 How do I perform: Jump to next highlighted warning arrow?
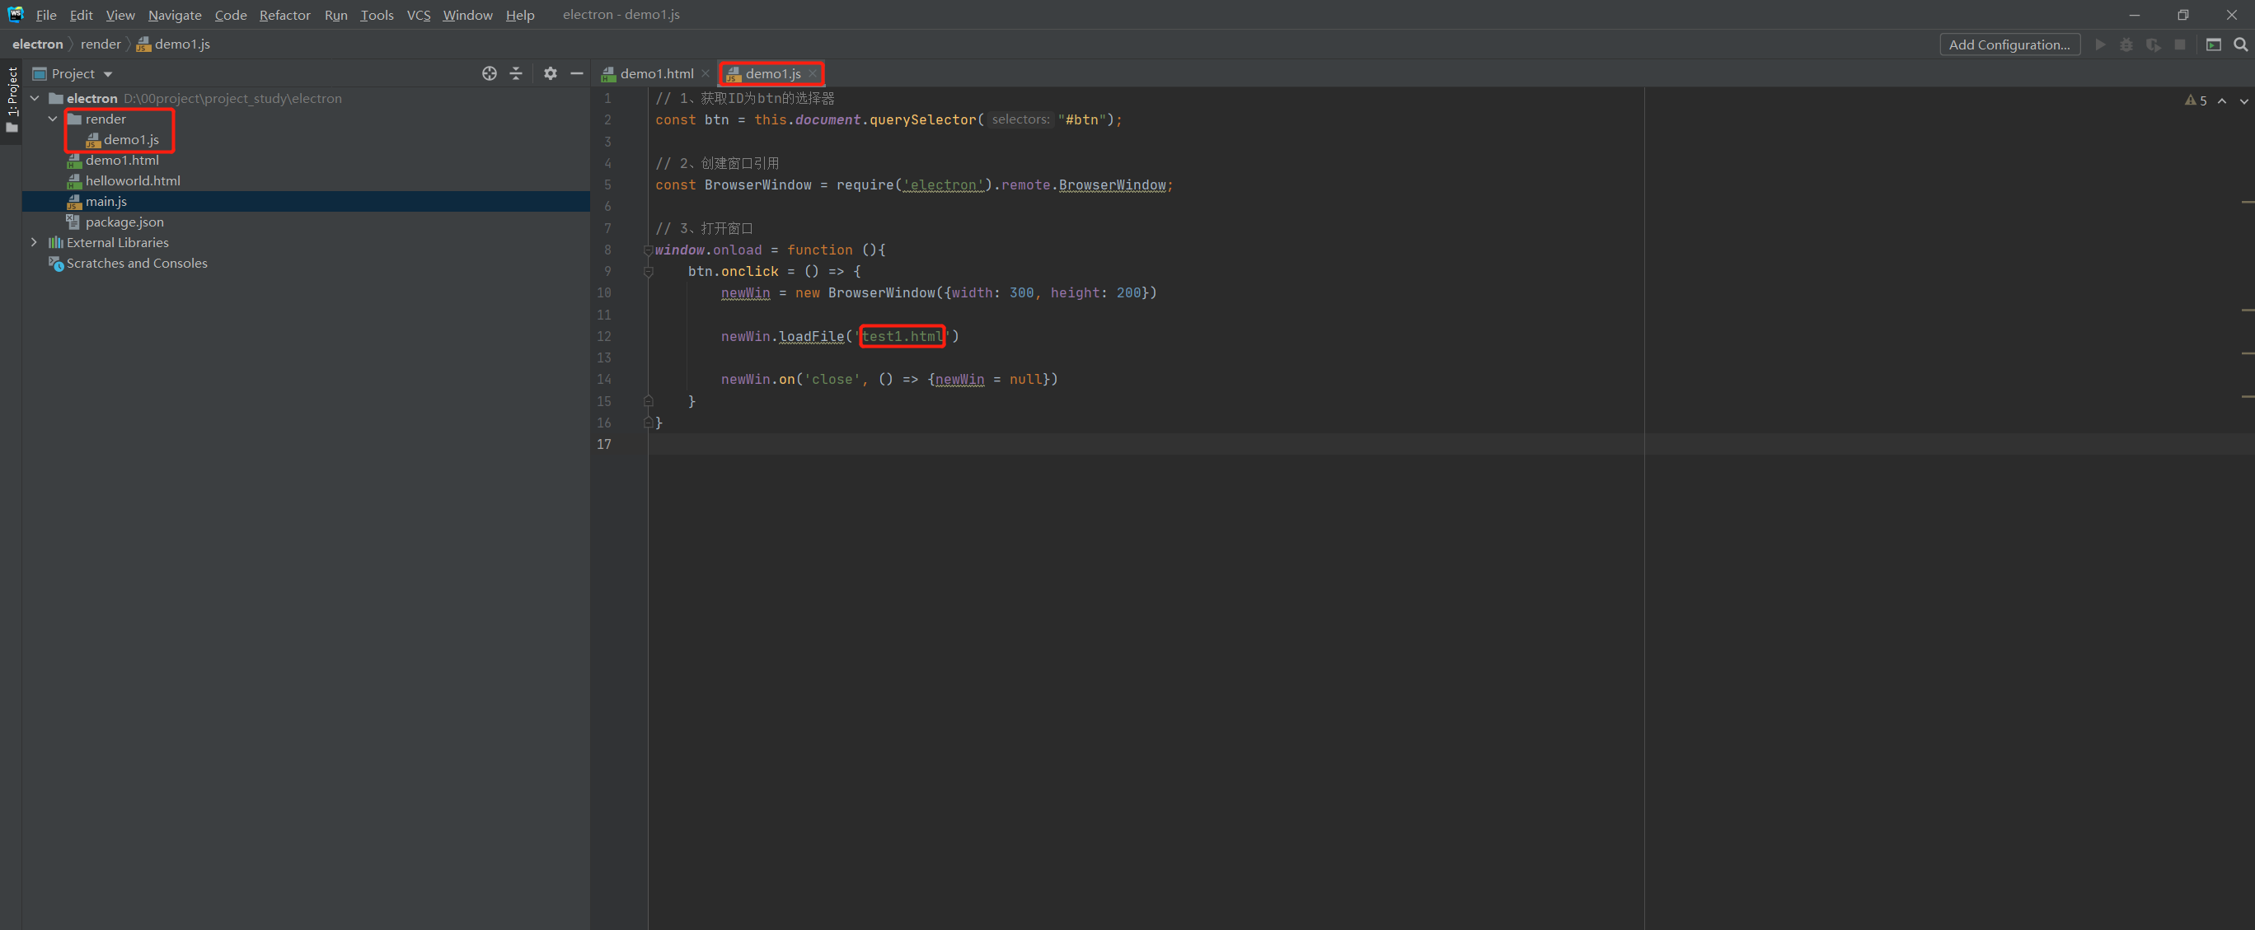2243,101
